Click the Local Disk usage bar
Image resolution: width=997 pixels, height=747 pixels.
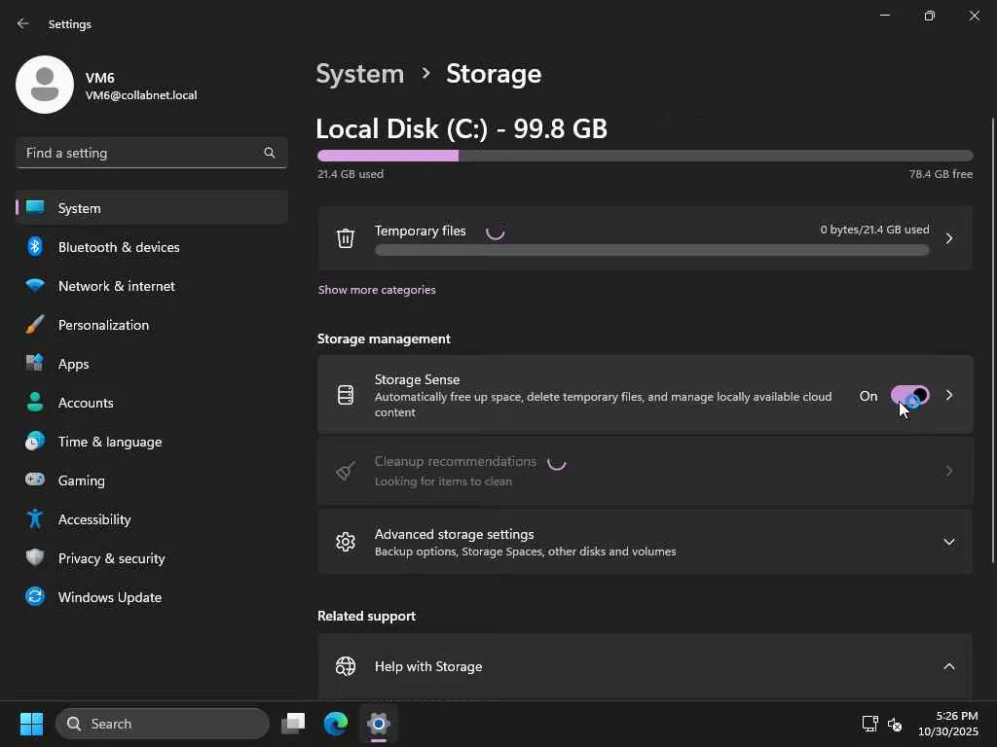tap(645, 156)
